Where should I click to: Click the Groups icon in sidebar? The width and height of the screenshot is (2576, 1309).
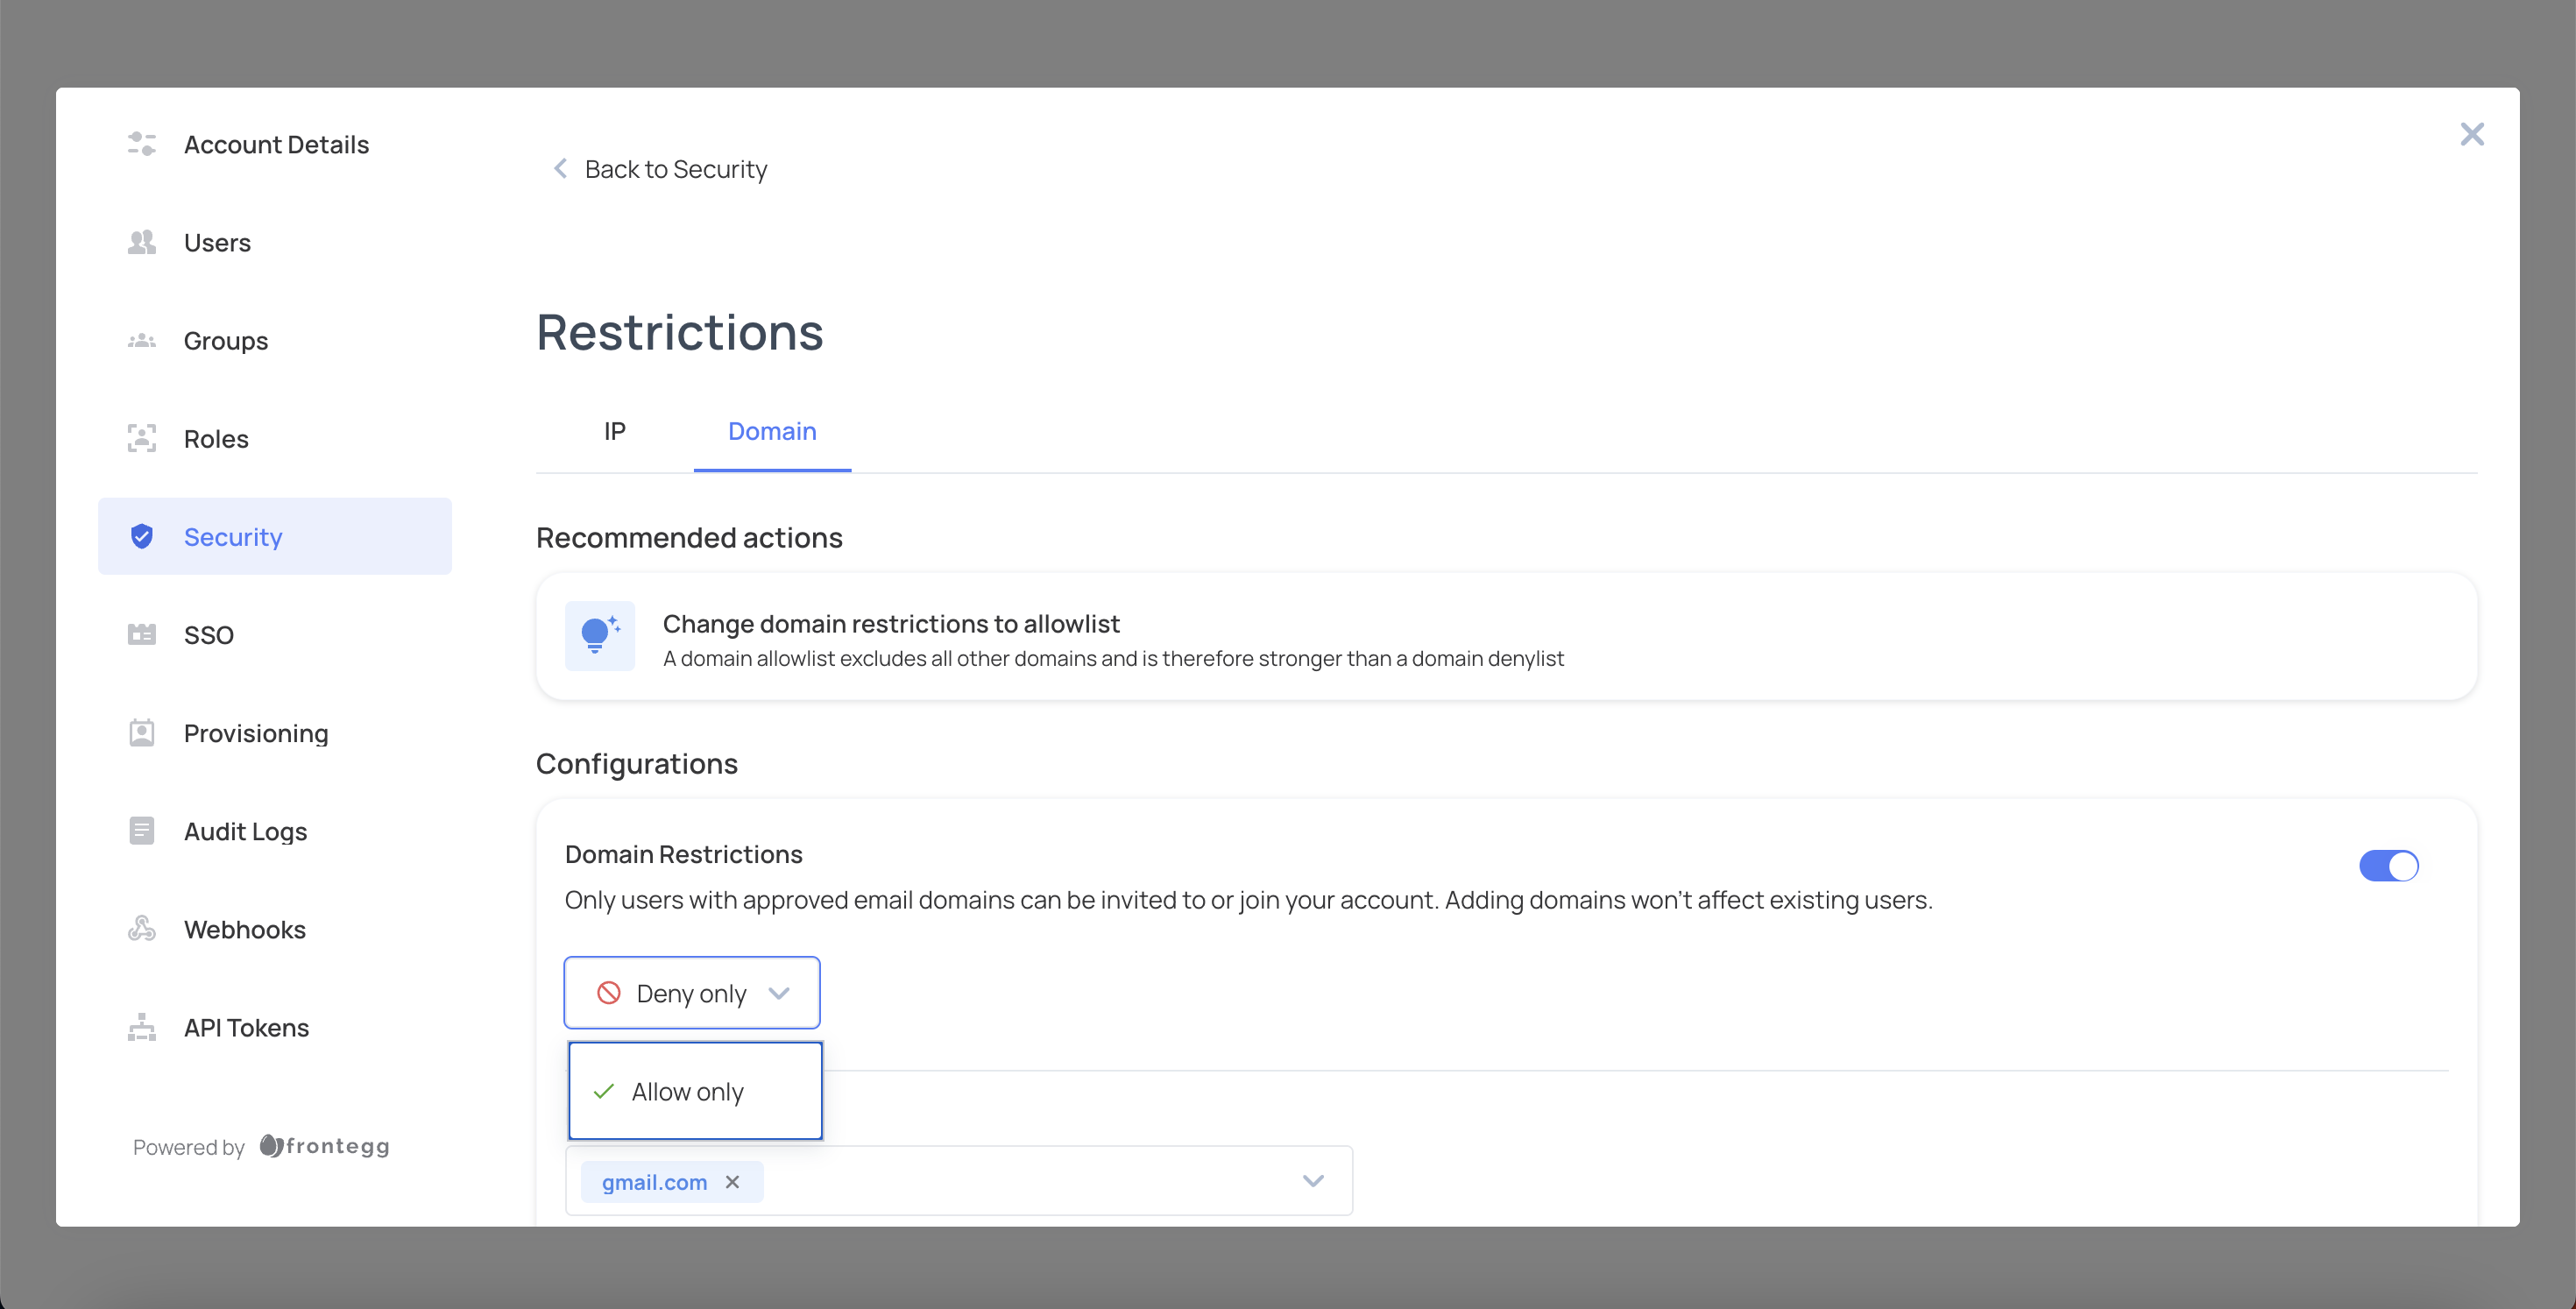click(x=142, y=341)
